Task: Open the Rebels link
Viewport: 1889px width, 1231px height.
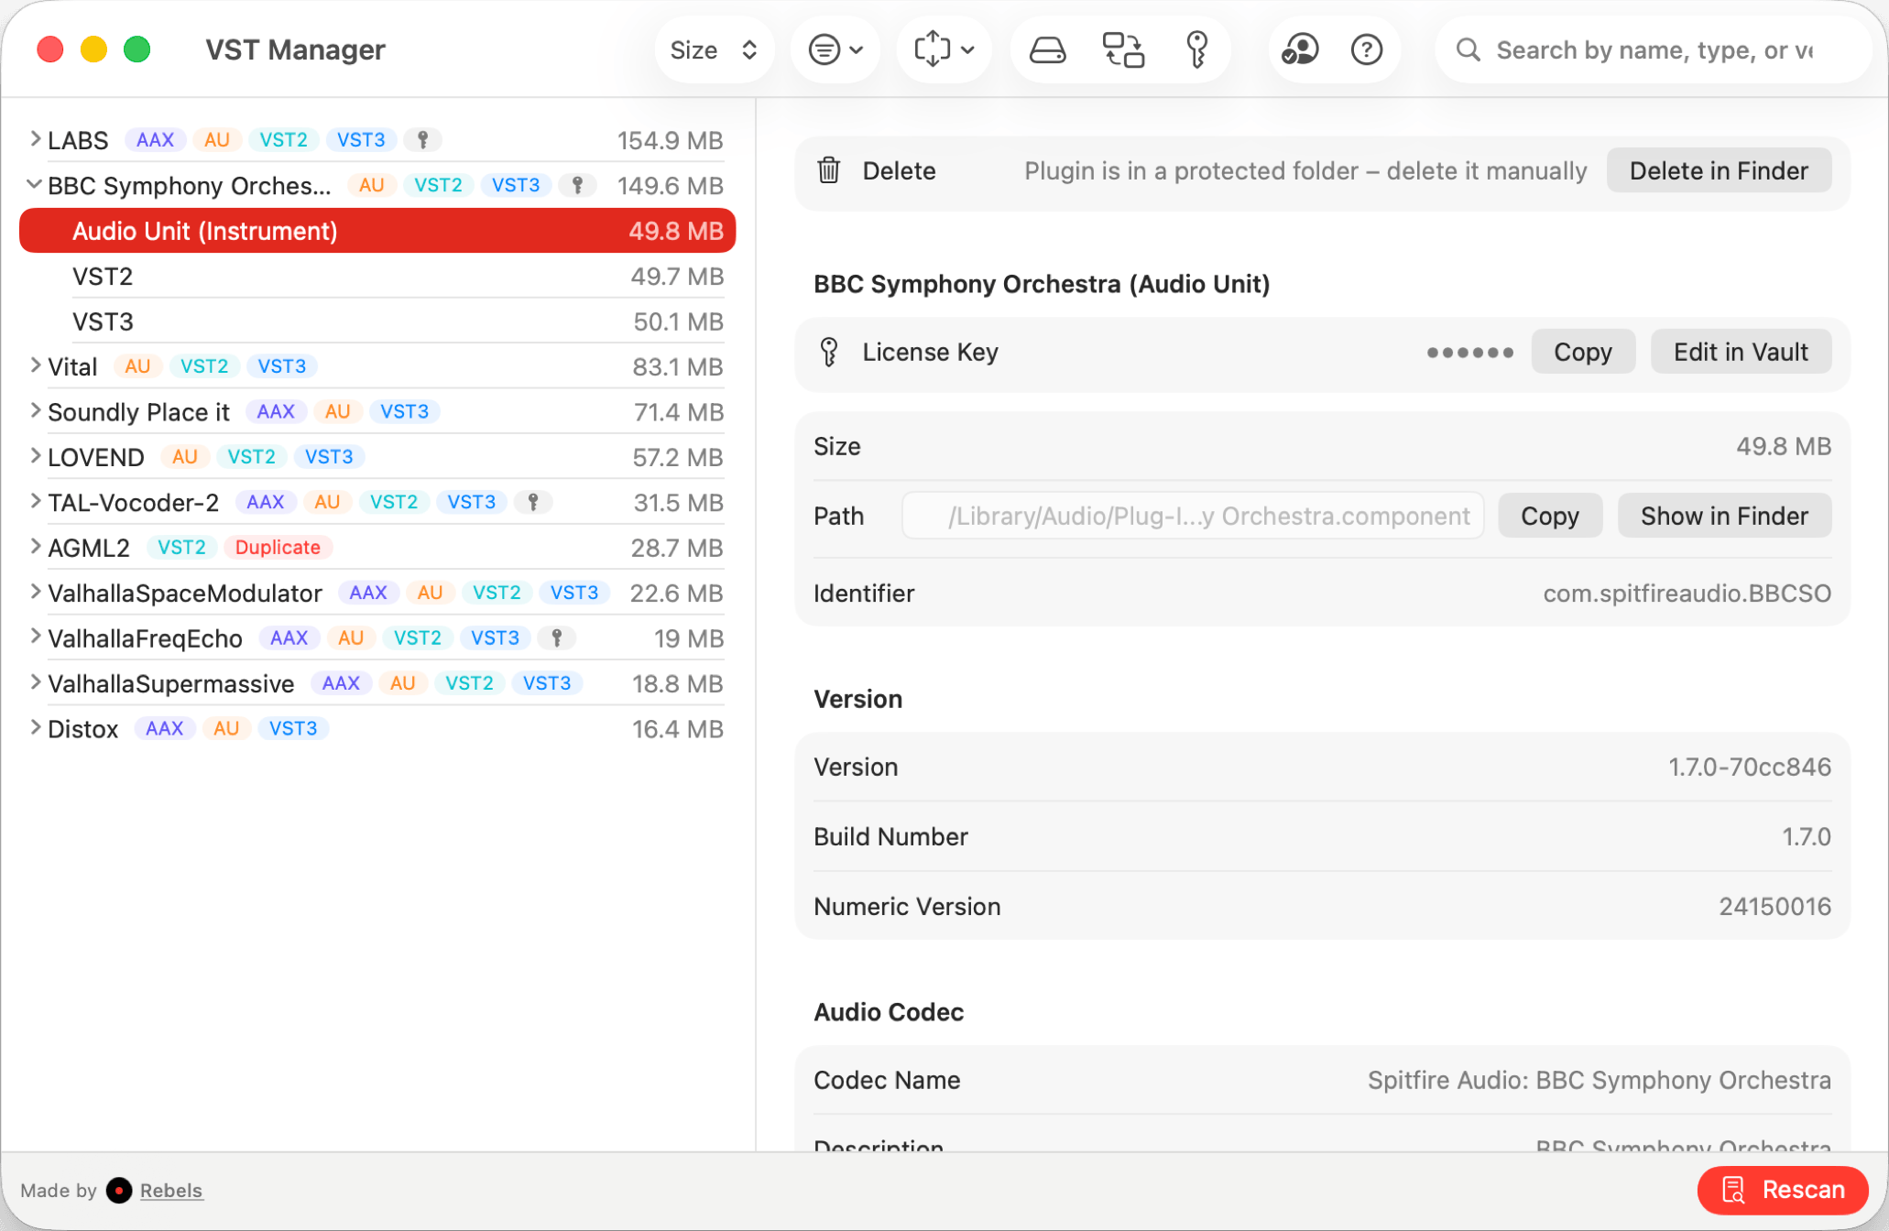Action: pyautogui.click(x=171, y=1190)
